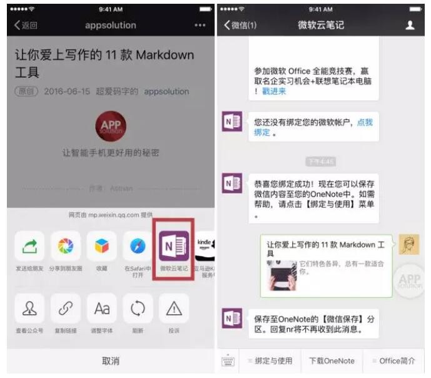Tap OneNote avatar beside 保存至OneNote message

tap(232, 319)
